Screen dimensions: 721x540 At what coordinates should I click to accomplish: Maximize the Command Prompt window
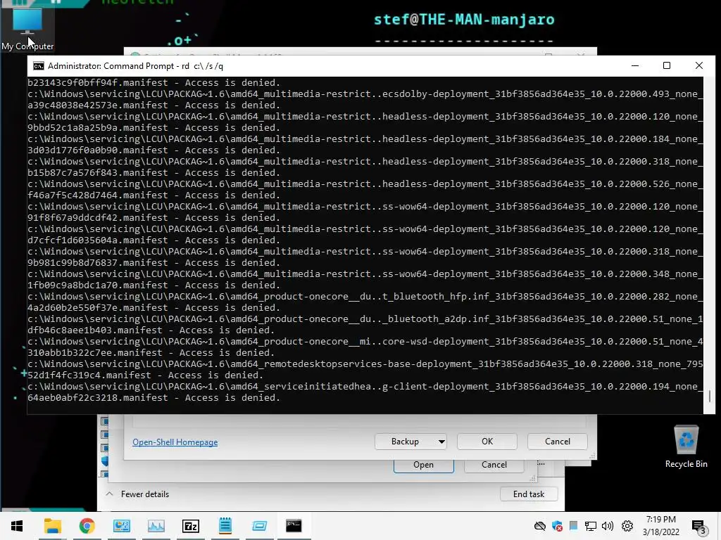(x=666, y=65)
